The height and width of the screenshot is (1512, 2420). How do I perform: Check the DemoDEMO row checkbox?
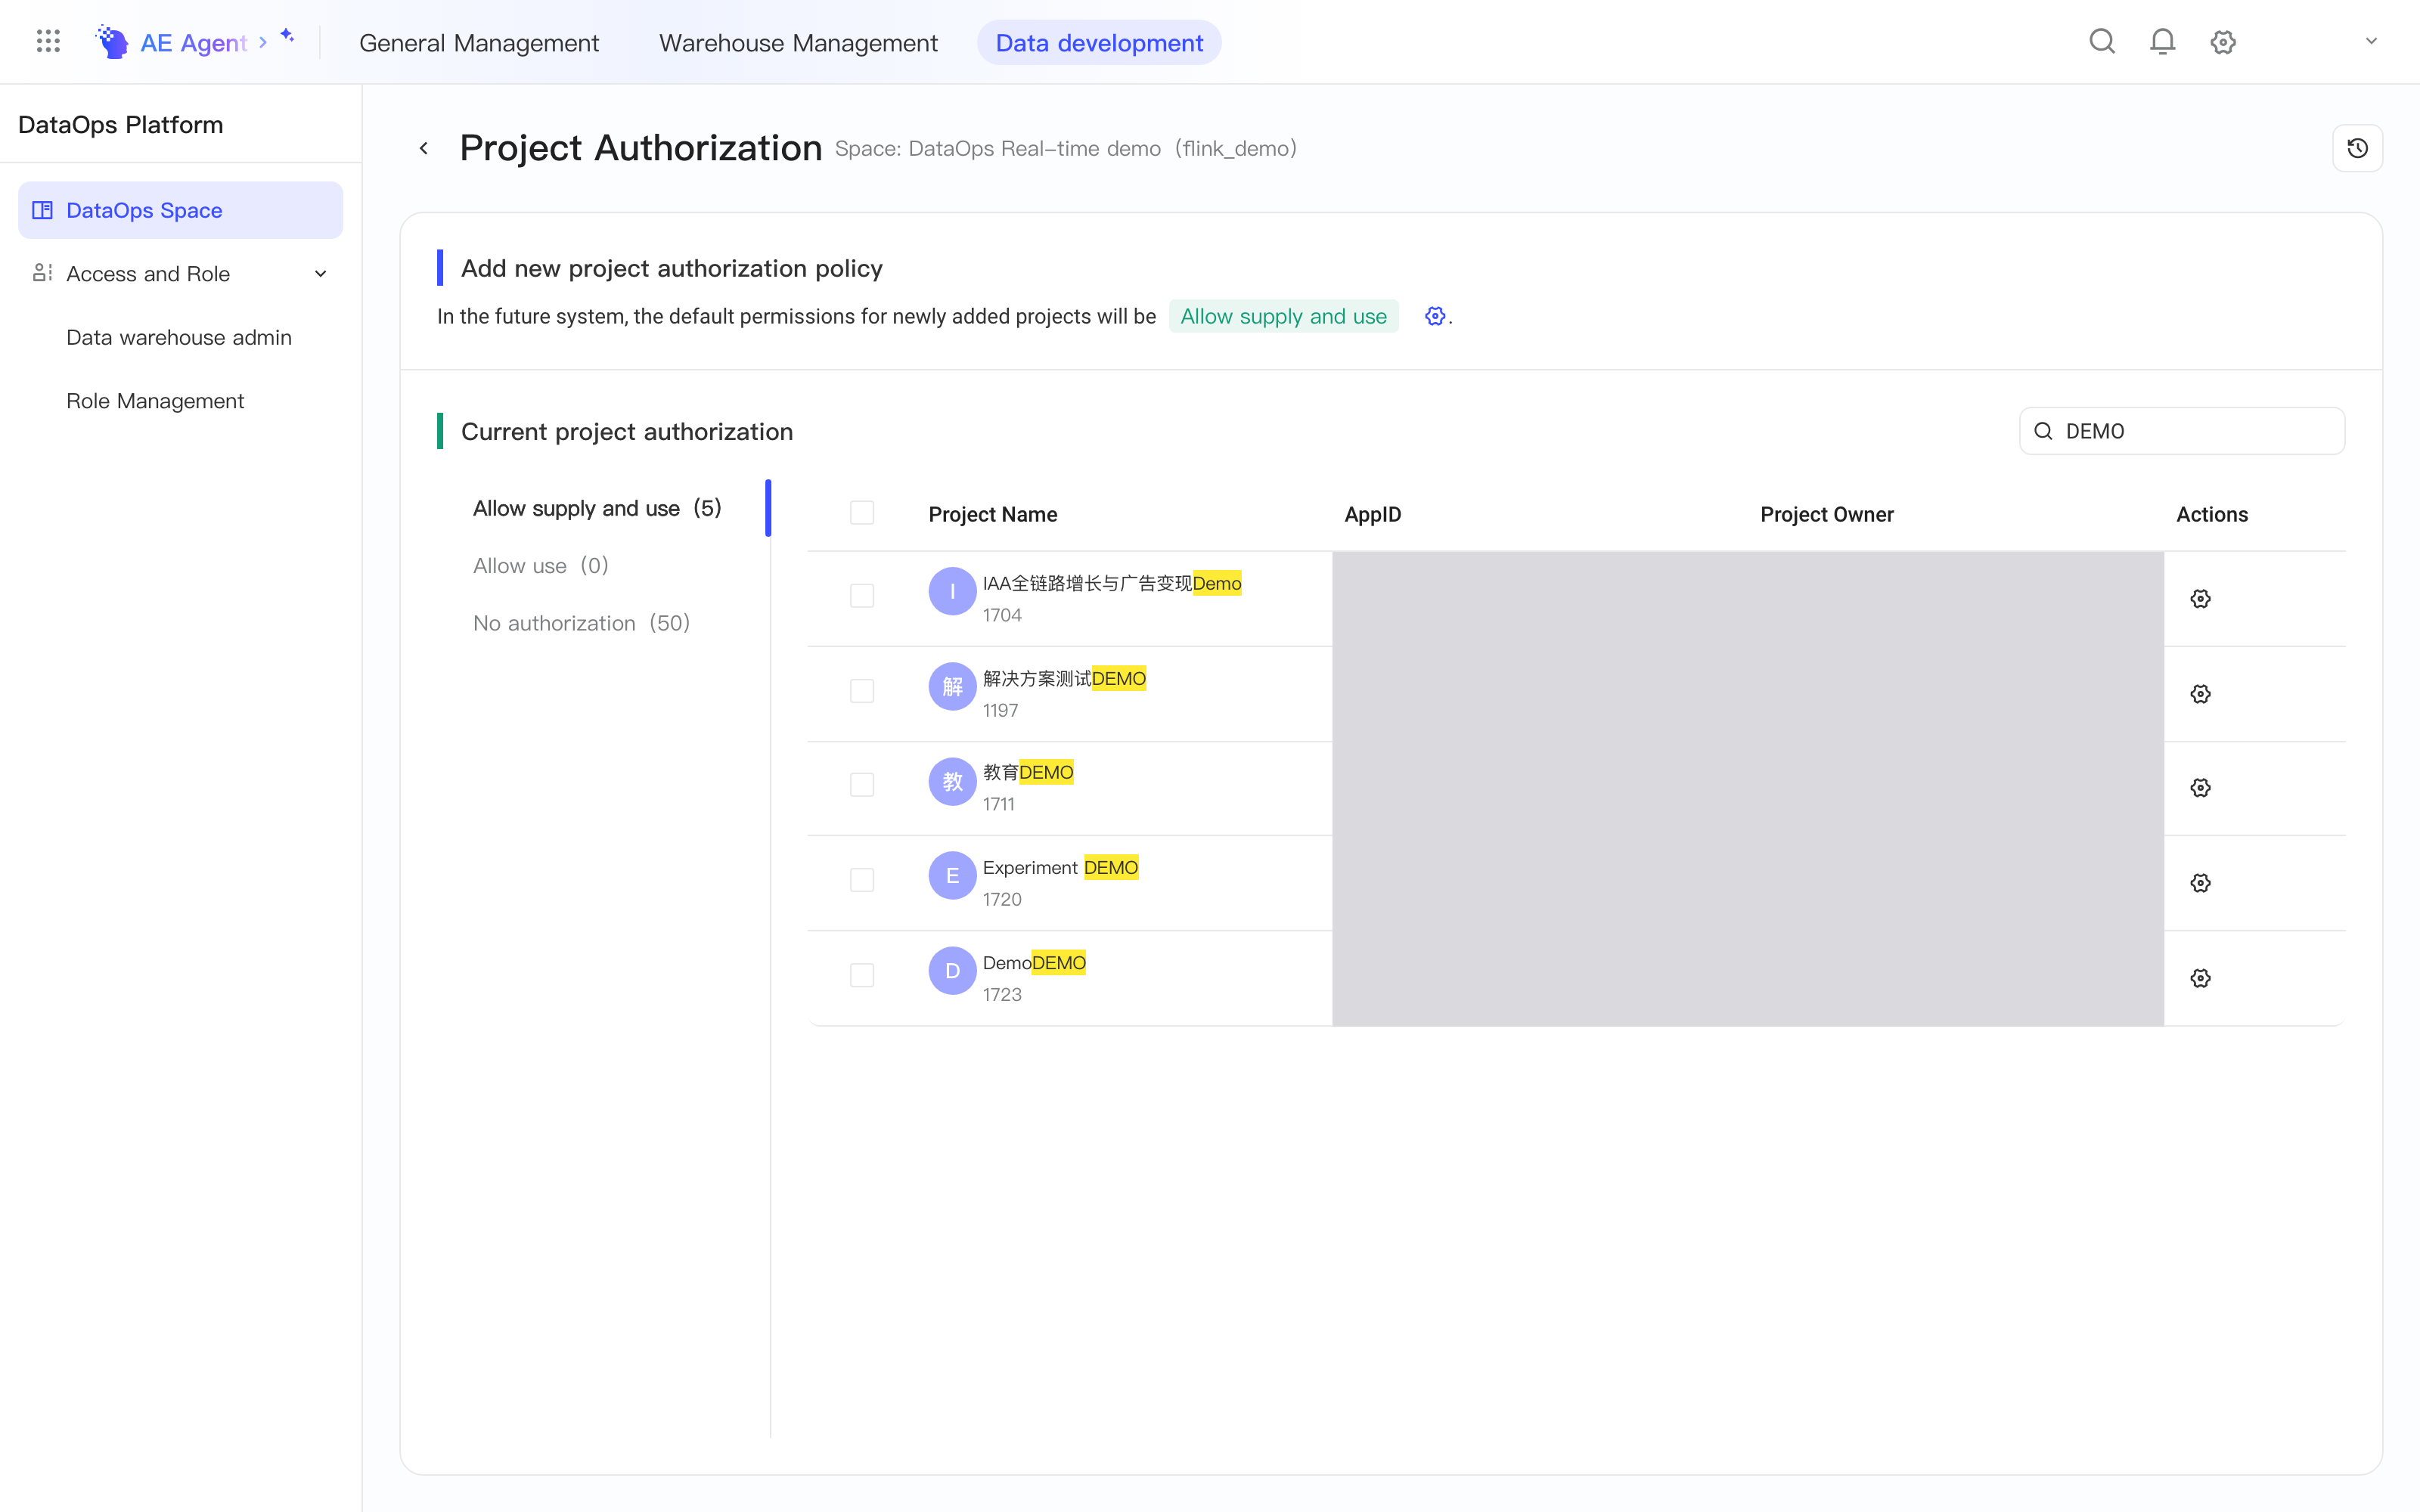click(x=862, y=975)
